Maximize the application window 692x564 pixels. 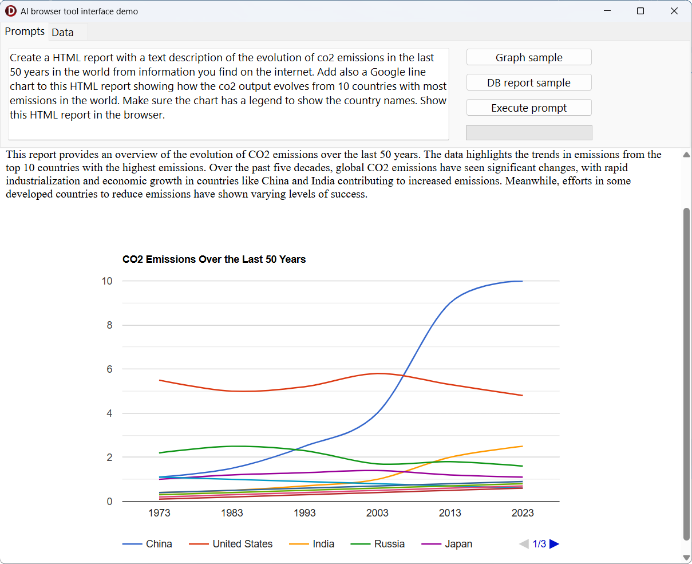pos(640,11)
